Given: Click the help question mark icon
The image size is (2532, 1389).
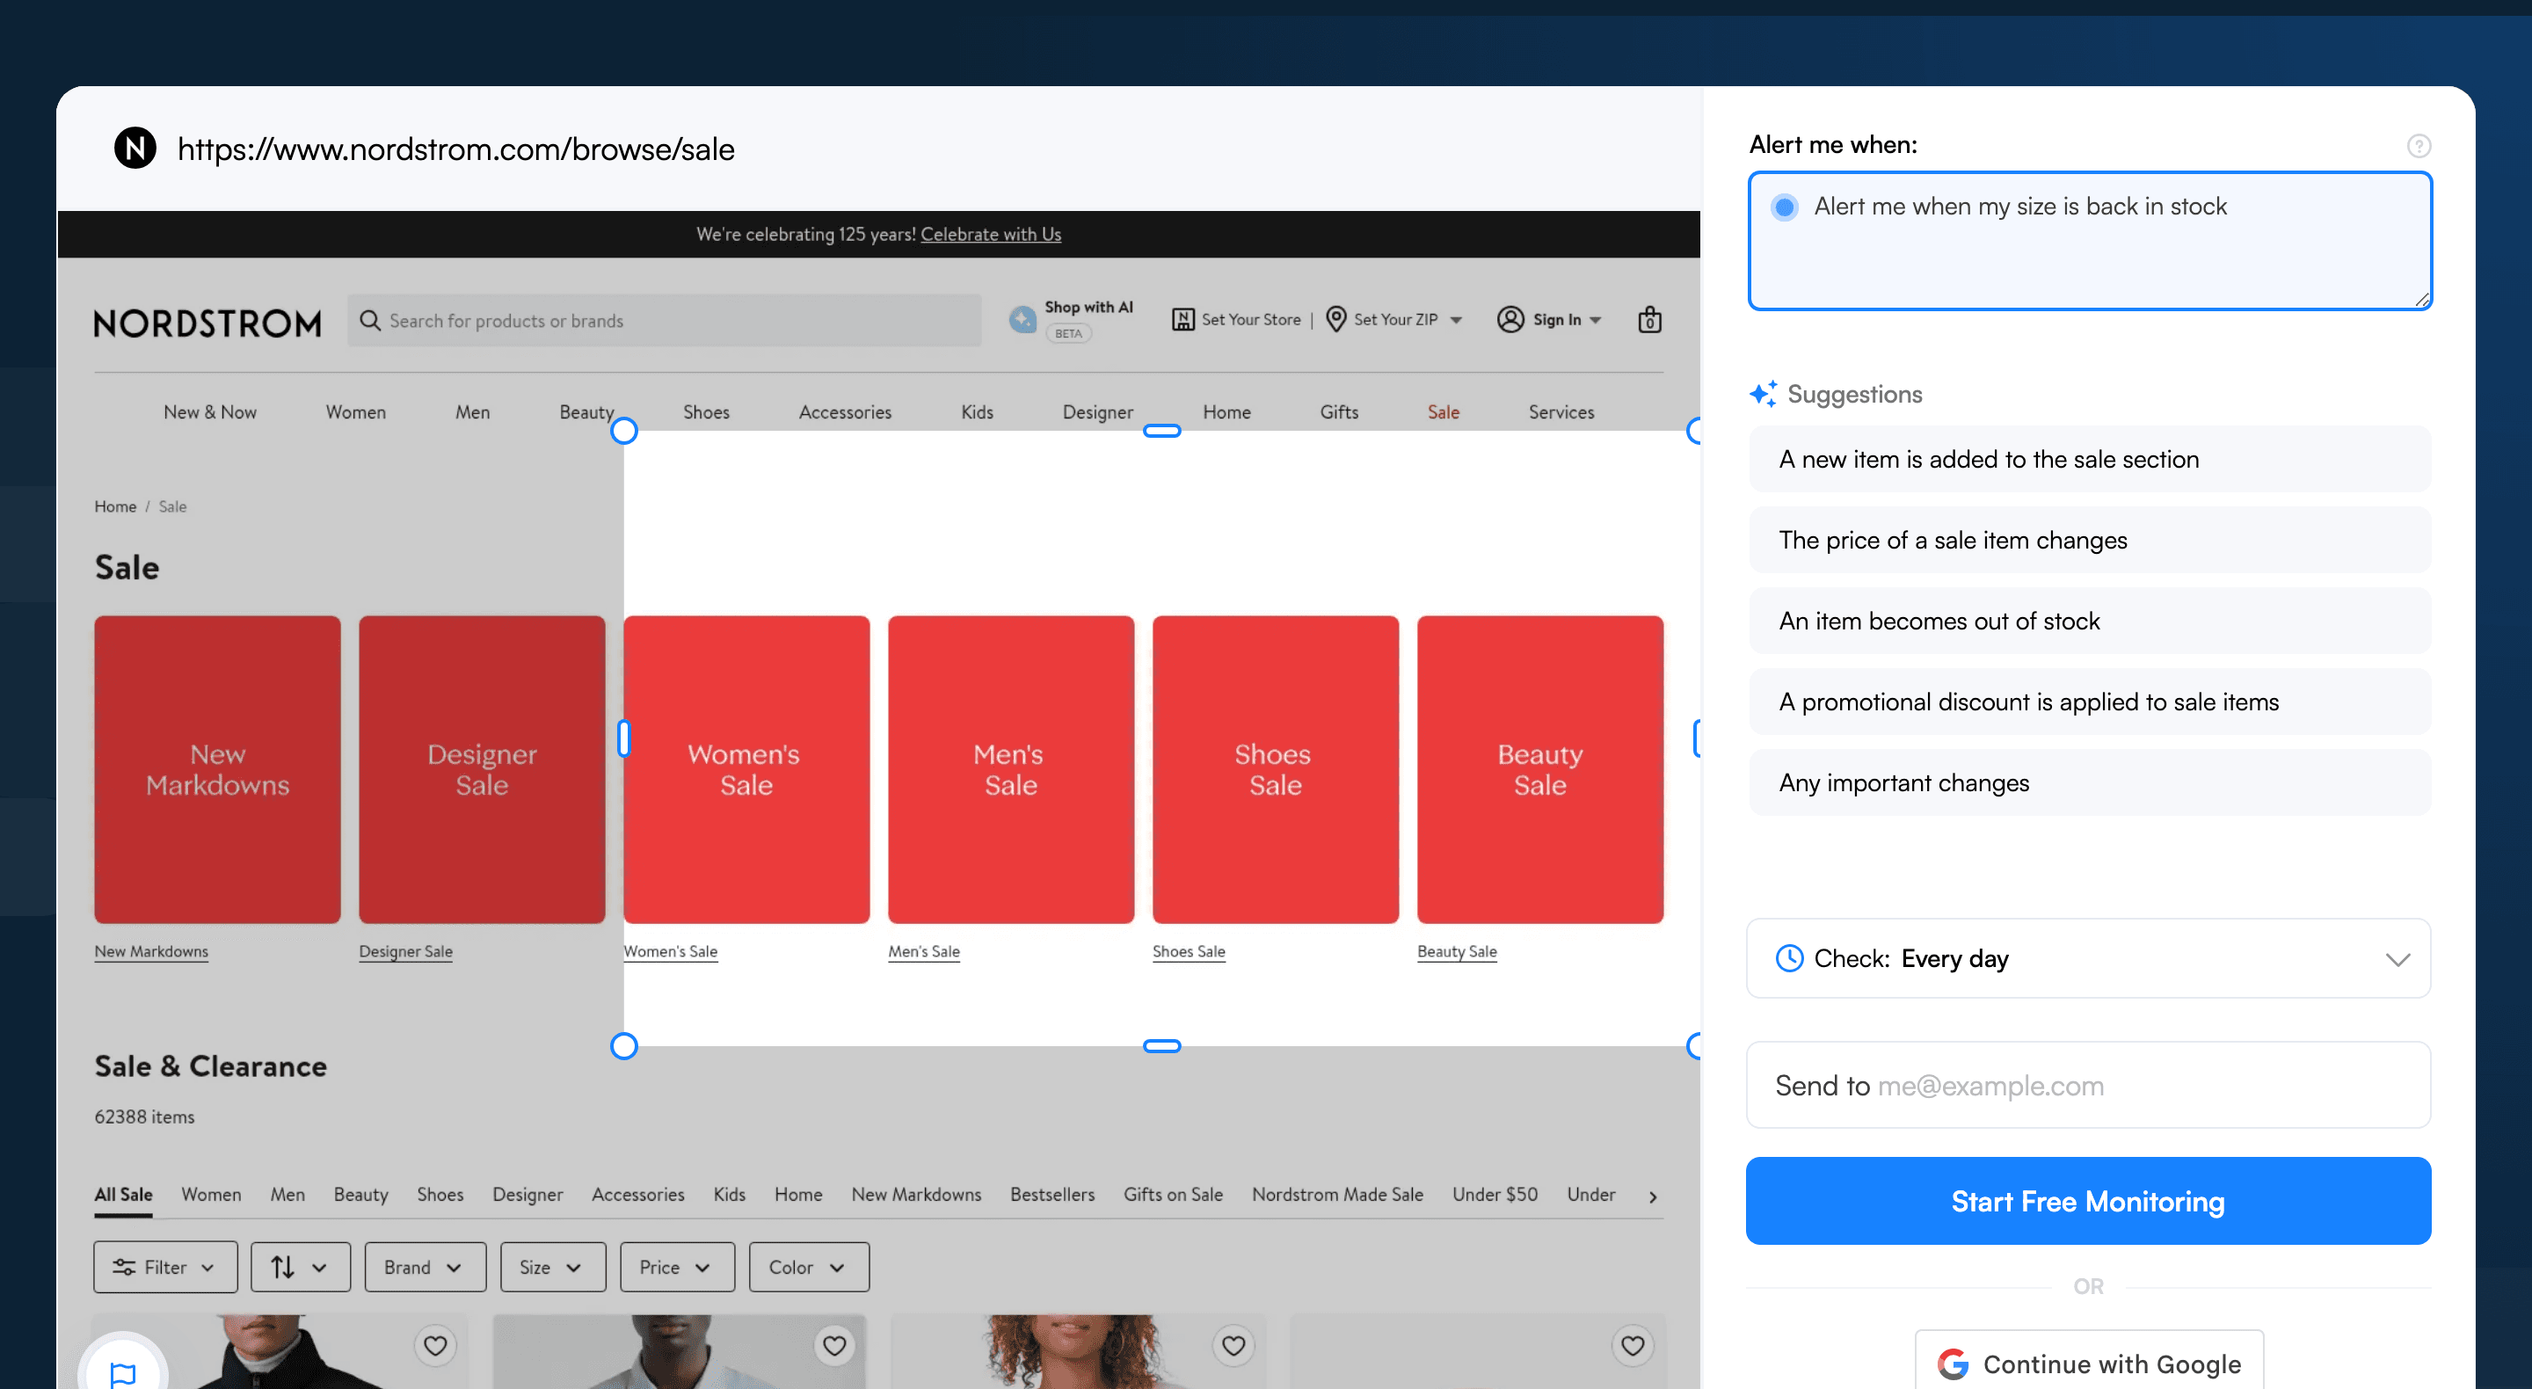Looking at the screenshot, I should point(2418,145).
